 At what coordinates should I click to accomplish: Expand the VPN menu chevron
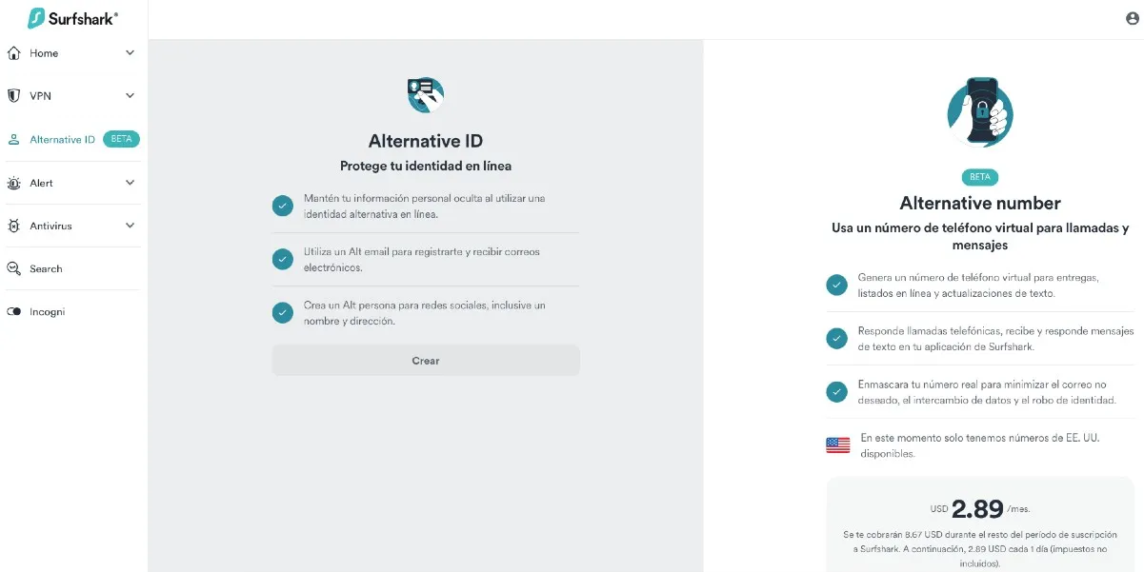(130, 96)
